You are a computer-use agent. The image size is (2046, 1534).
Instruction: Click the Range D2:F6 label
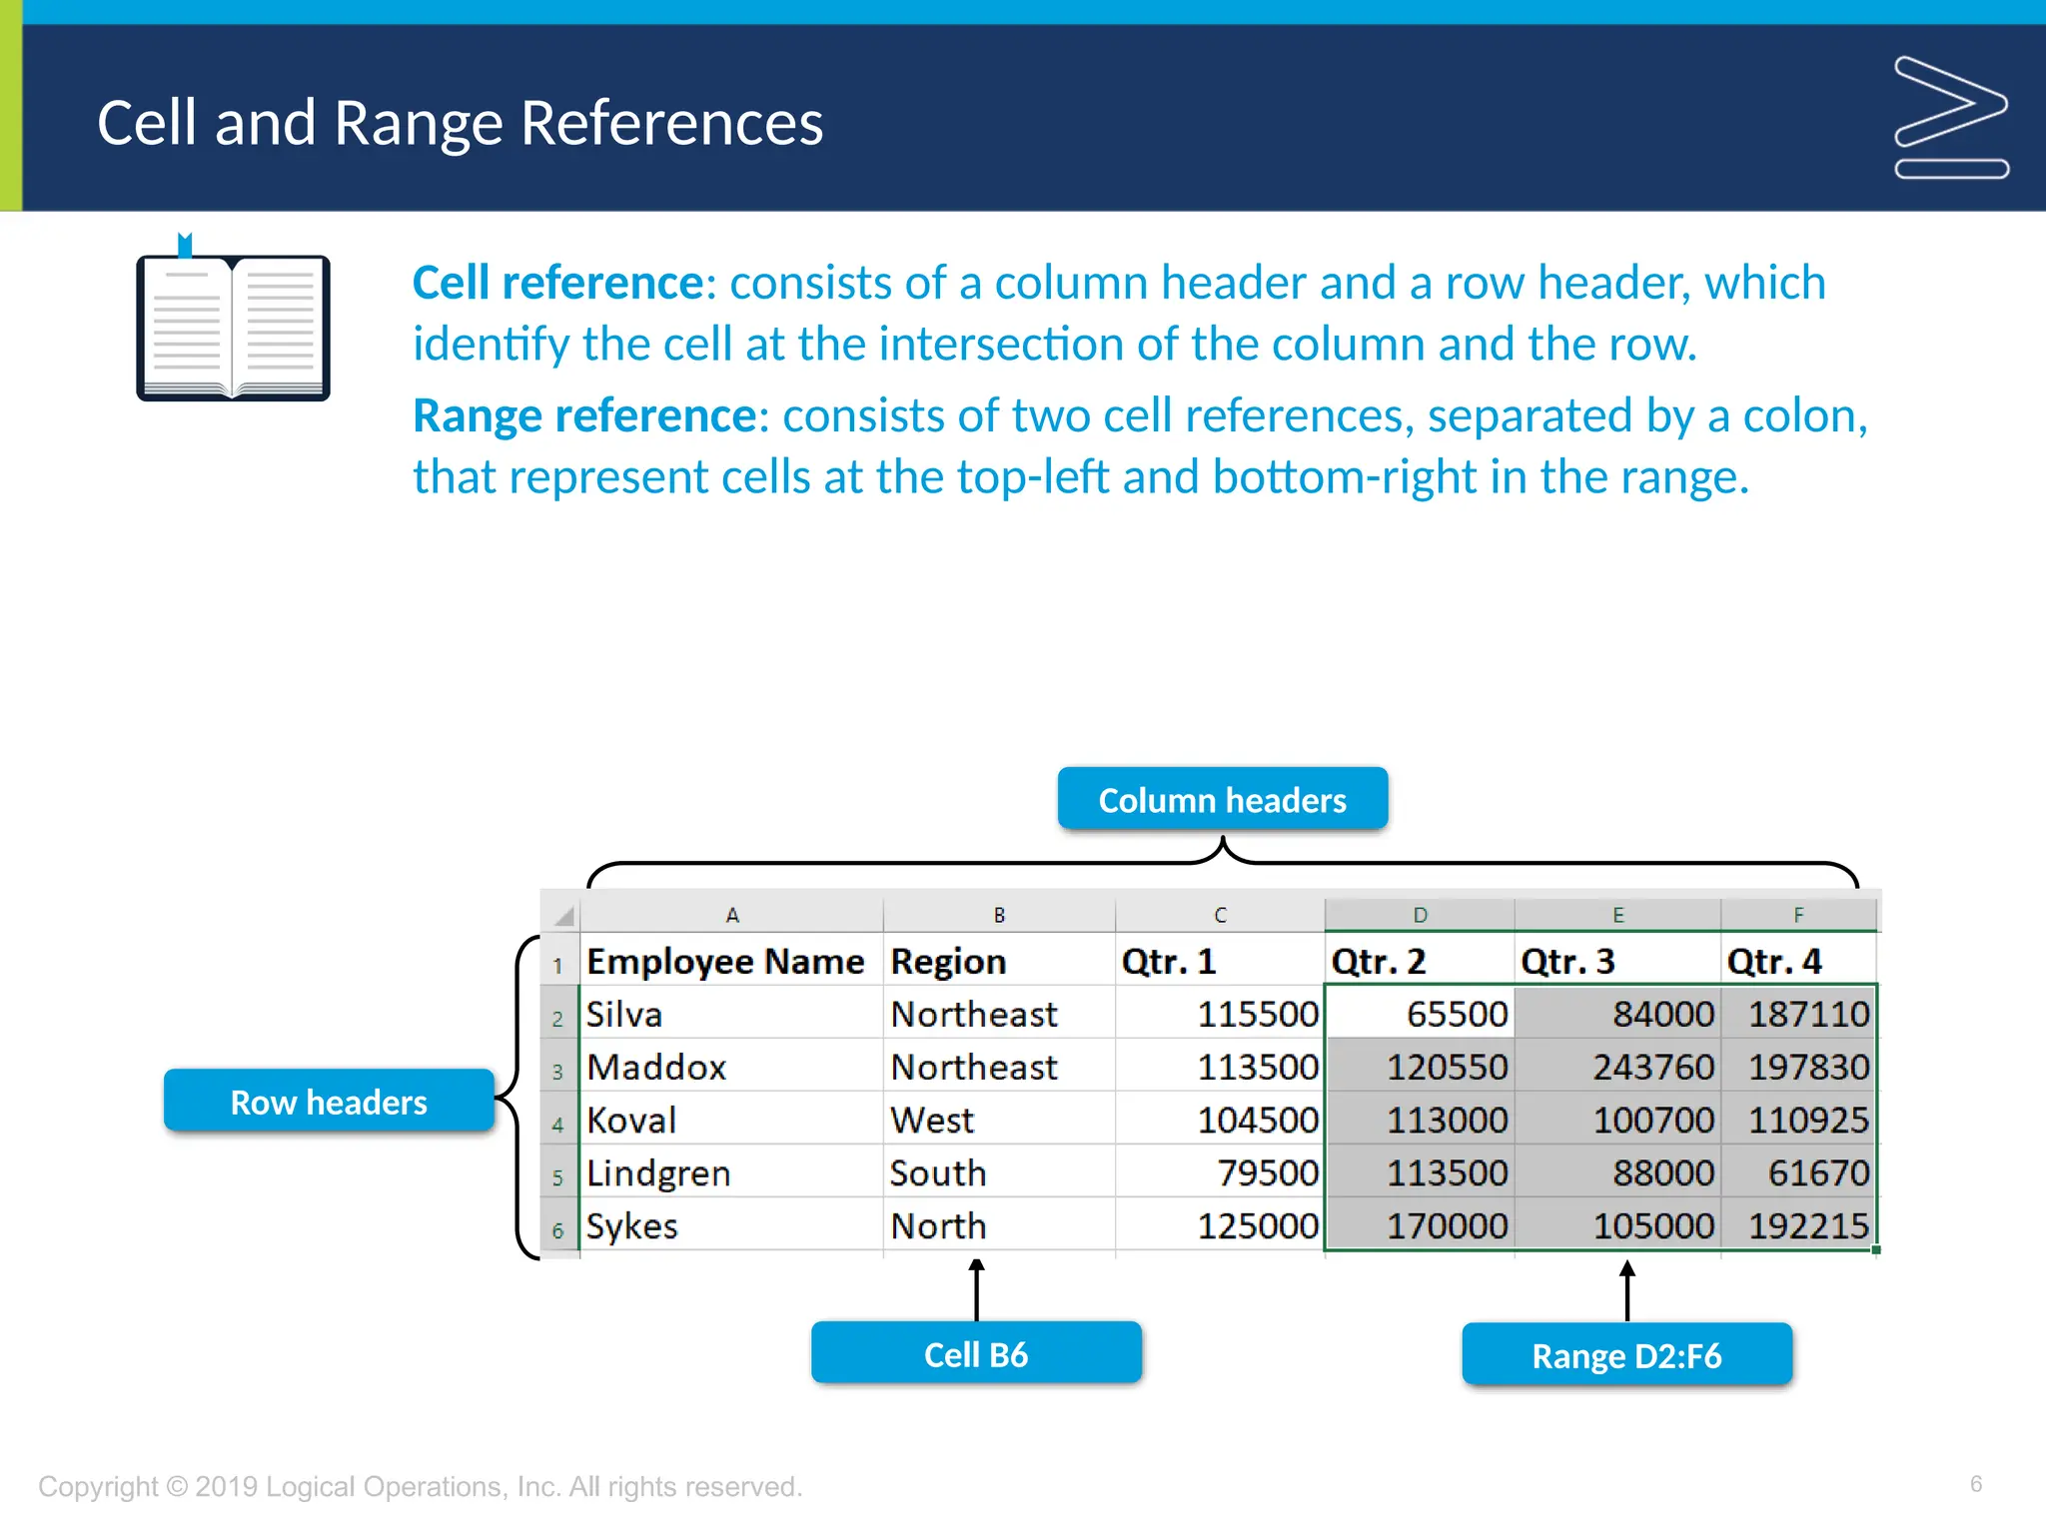(x=1627, y=1354)
